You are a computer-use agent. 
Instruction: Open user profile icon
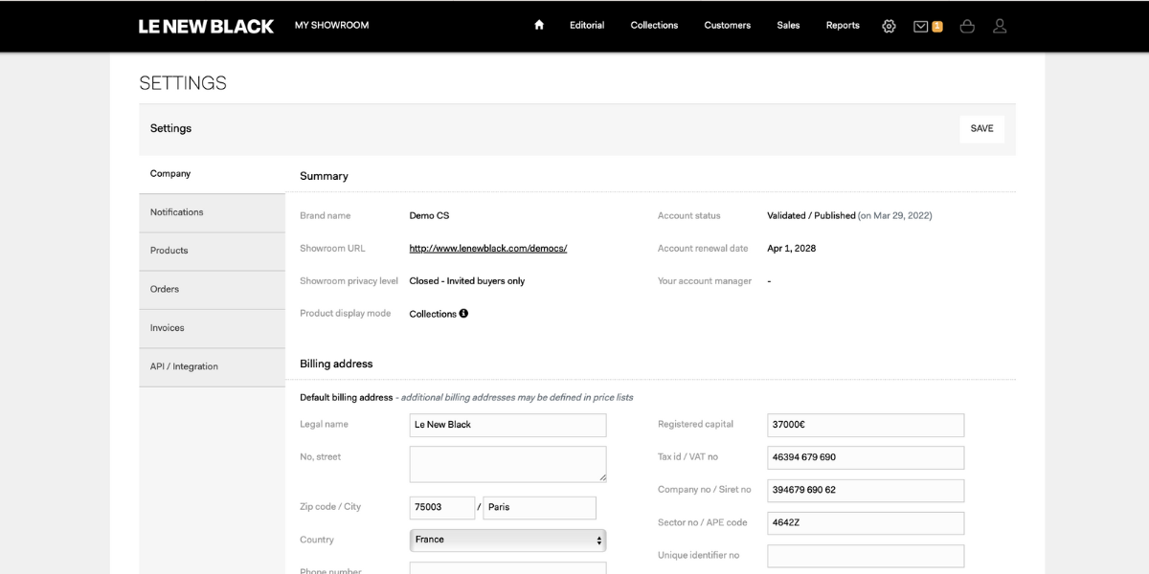pyautogui.click(x=1000, y=26)
